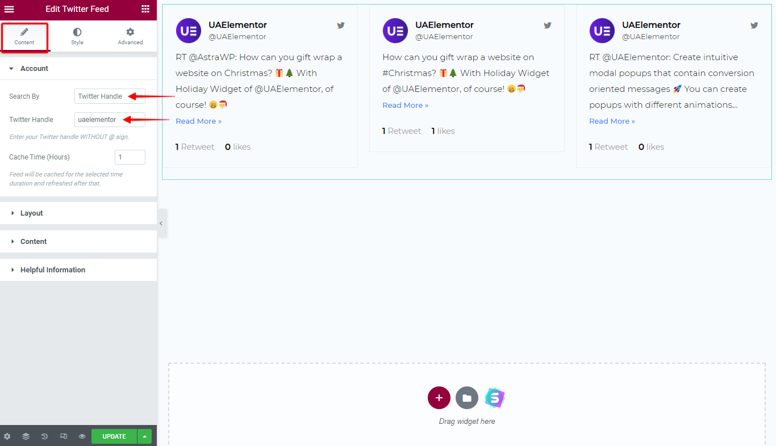Click the 'Drag widget here' text
The image size is (776, 446).
[x=467, y=422]
